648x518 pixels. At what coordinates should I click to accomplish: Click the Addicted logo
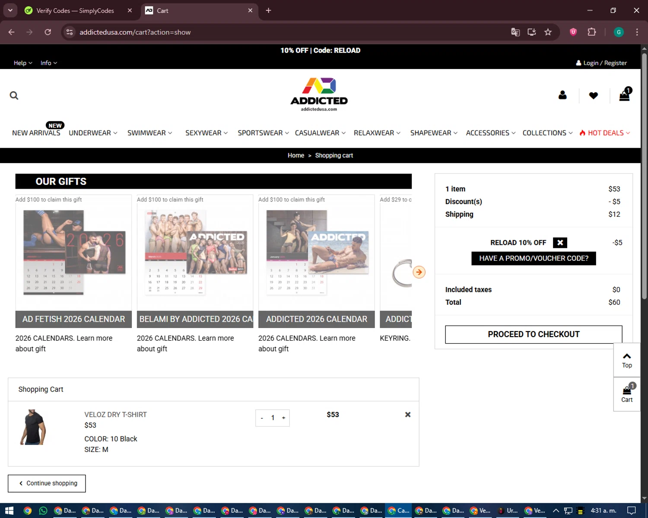319,95
